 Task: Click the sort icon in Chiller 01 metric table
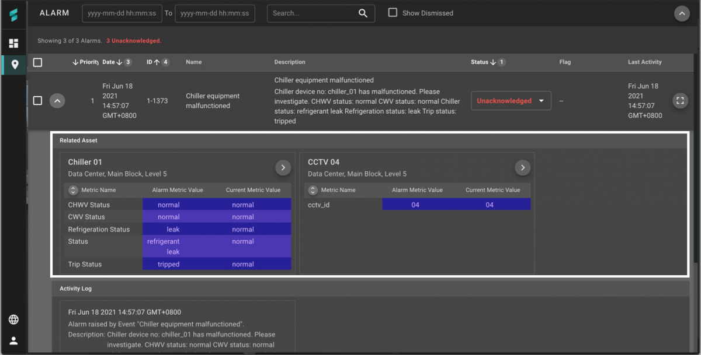point(72,189)
